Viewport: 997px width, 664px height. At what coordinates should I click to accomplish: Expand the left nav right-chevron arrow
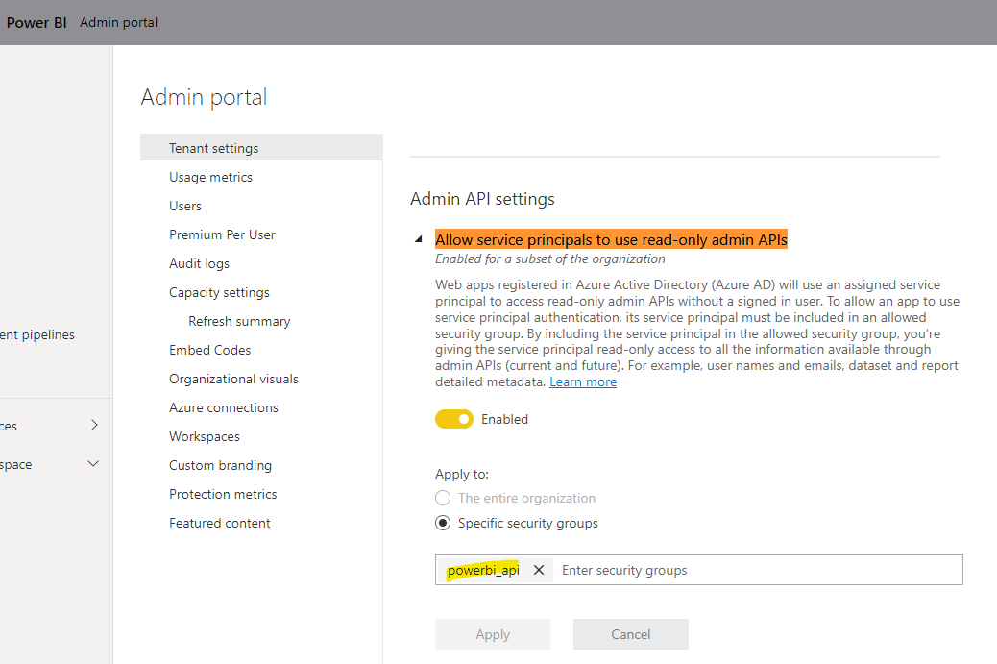tap(94, 425)
